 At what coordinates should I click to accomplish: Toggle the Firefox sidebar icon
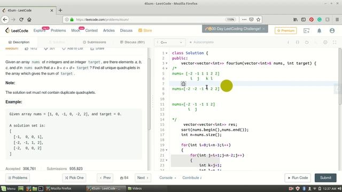tap(304, 20)
